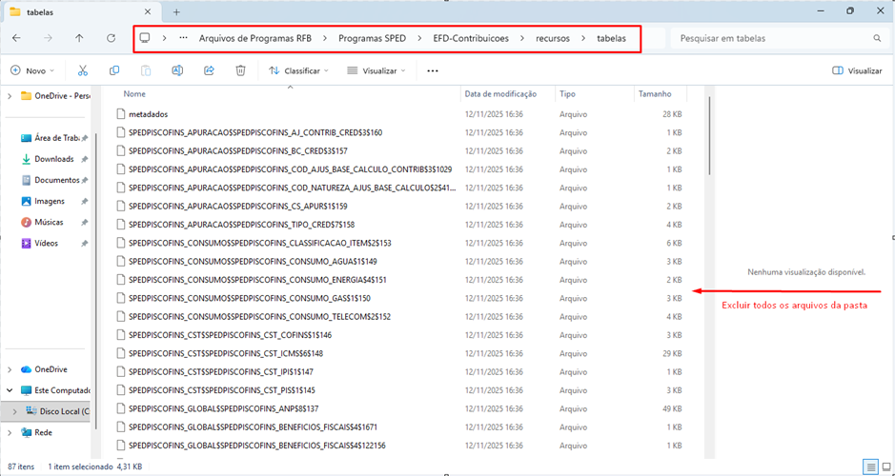This screenshot has width=895, height=476.
Task: Open the more options ellipsis menu
Action: 433,70
